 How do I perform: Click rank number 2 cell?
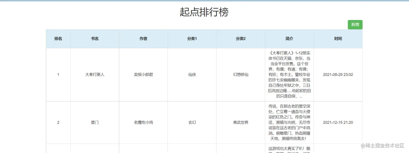tap(58, 122)
